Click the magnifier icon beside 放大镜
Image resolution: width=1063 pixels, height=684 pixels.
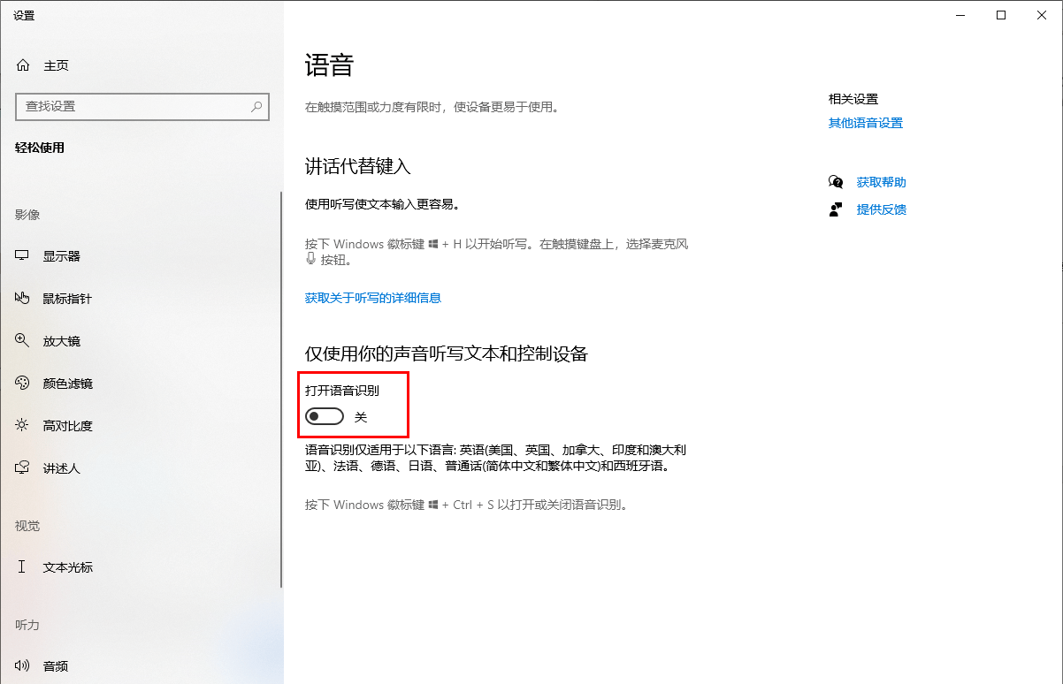point(23,341)
